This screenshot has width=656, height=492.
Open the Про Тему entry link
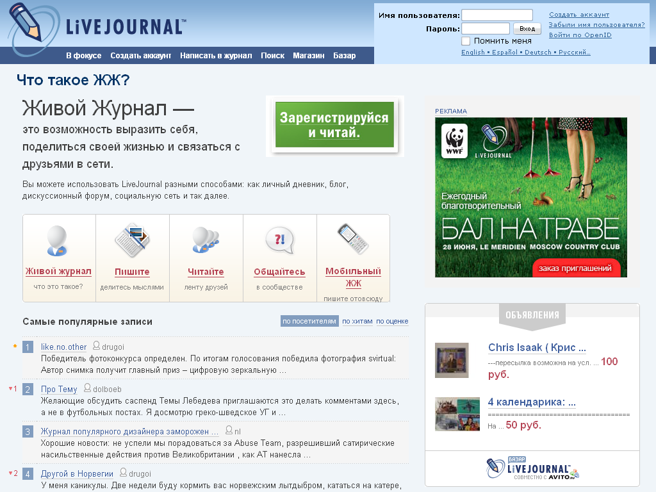pyautogui.click(x=59, y=389)
